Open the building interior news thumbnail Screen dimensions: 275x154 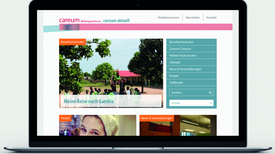pyautogui.click(x=178, y=125)
